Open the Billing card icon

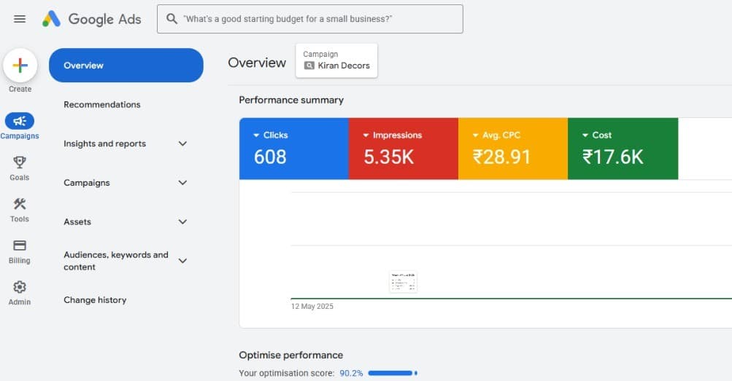click(x=20, y=246)
